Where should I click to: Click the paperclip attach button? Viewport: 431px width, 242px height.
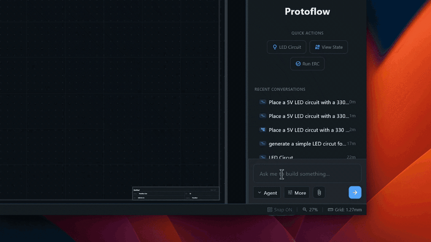click(x=319, y=193)
